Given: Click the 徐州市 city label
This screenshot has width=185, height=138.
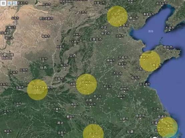Looking at the screenshot, I should coord(125,89).
